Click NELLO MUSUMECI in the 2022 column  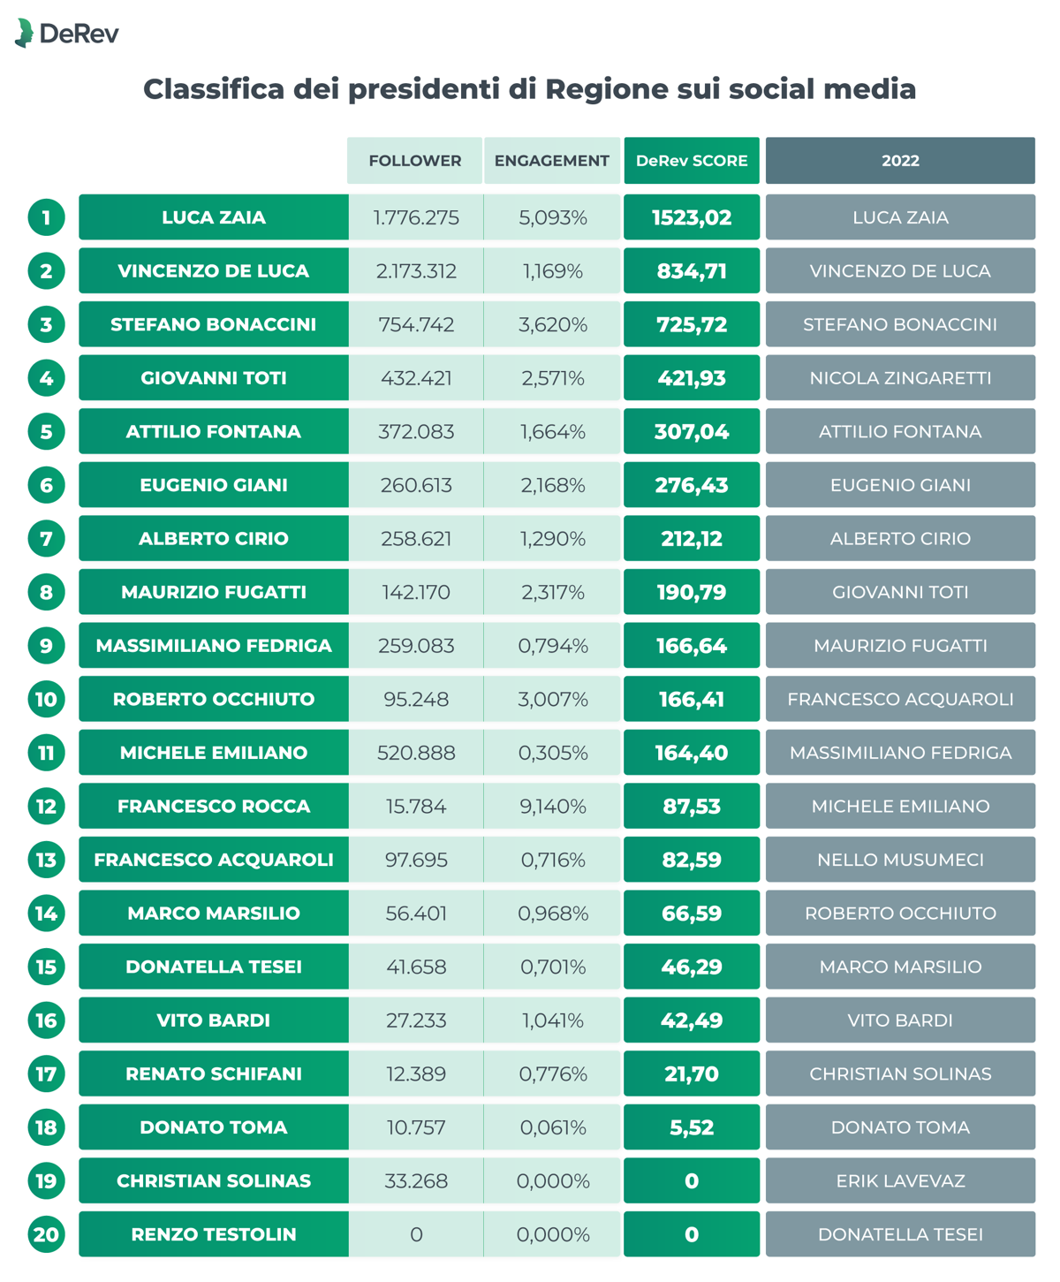tap(900, 860)
